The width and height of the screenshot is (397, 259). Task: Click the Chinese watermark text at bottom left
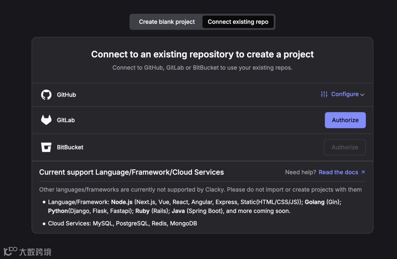coord(35,252)
